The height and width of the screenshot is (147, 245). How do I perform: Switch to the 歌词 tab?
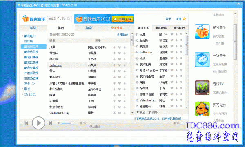(x=33, y=28)
